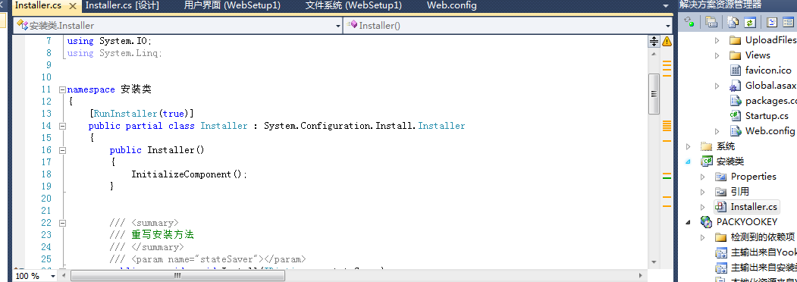
Task: Click the Startup.cs C# file icon
Action: pos(735,116)
